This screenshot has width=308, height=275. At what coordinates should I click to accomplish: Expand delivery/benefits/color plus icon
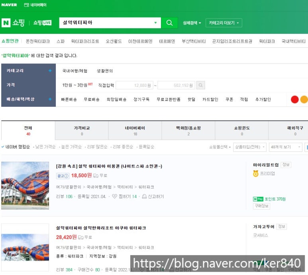[x=50, y=99]
